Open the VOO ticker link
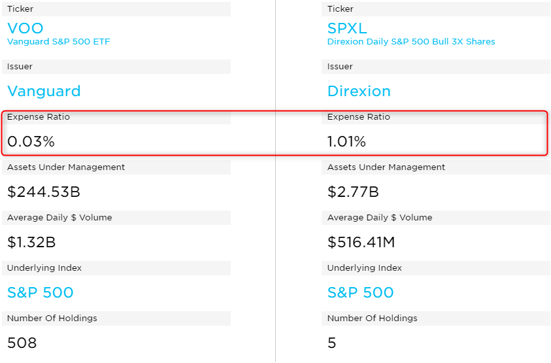 [x=25, y=28]
